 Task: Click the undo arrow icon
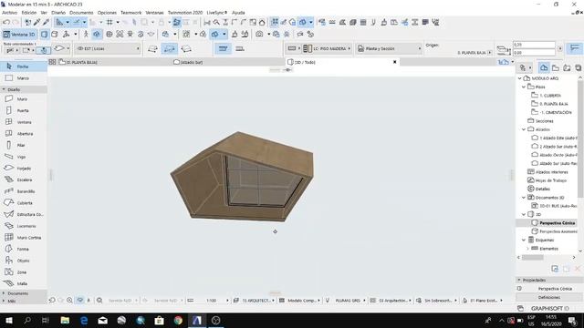[x=6, y=22]
